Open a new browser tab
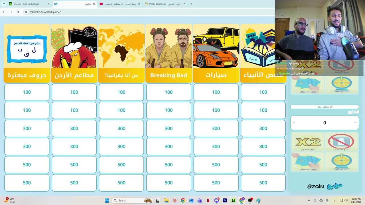This screenshot has width=365, height=205. [191, 4]
